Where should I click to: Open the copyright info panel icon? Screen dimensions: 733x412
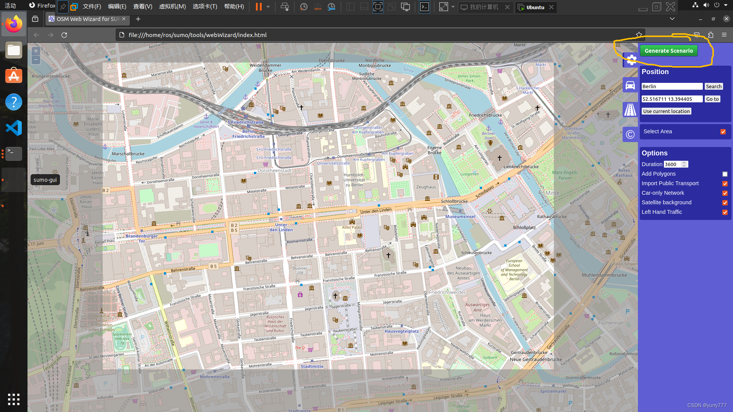coord(630,134)
